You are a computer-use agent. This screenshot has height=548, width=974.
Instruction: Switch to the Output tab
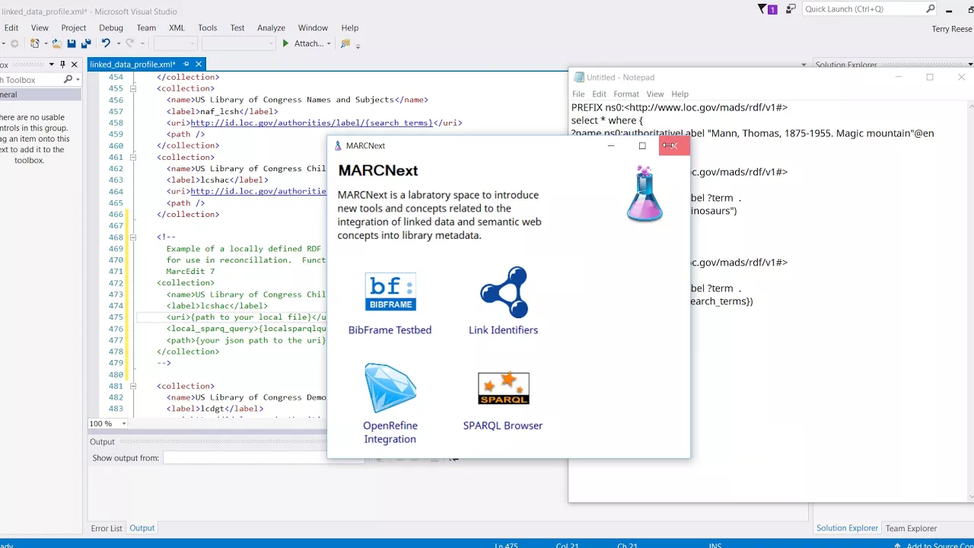coord(142,528)
